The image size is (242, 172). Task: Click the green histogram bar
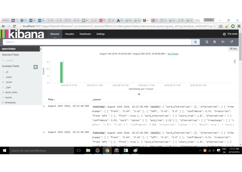[61, 72]
